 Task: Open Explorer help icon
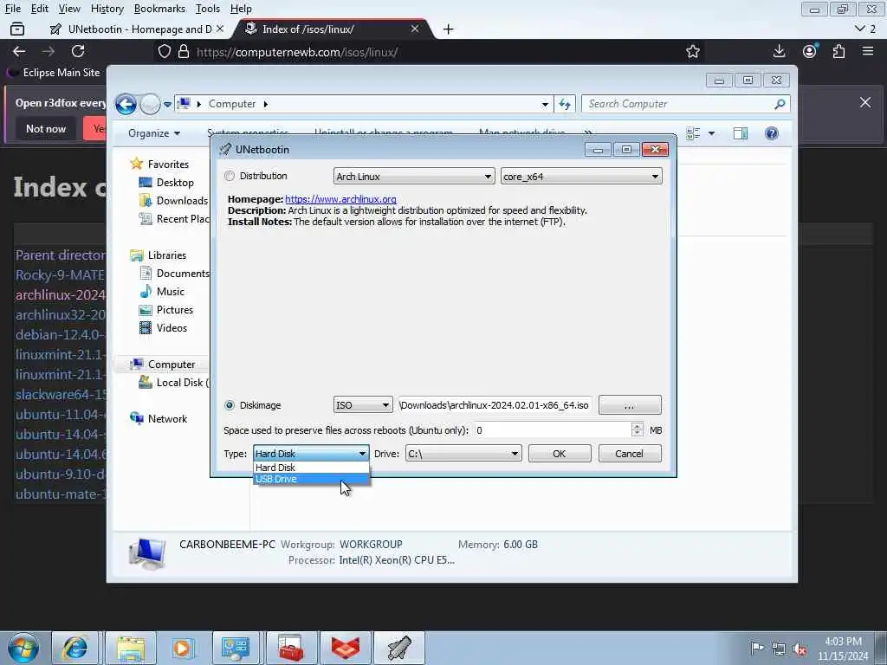tap(772, 133)
